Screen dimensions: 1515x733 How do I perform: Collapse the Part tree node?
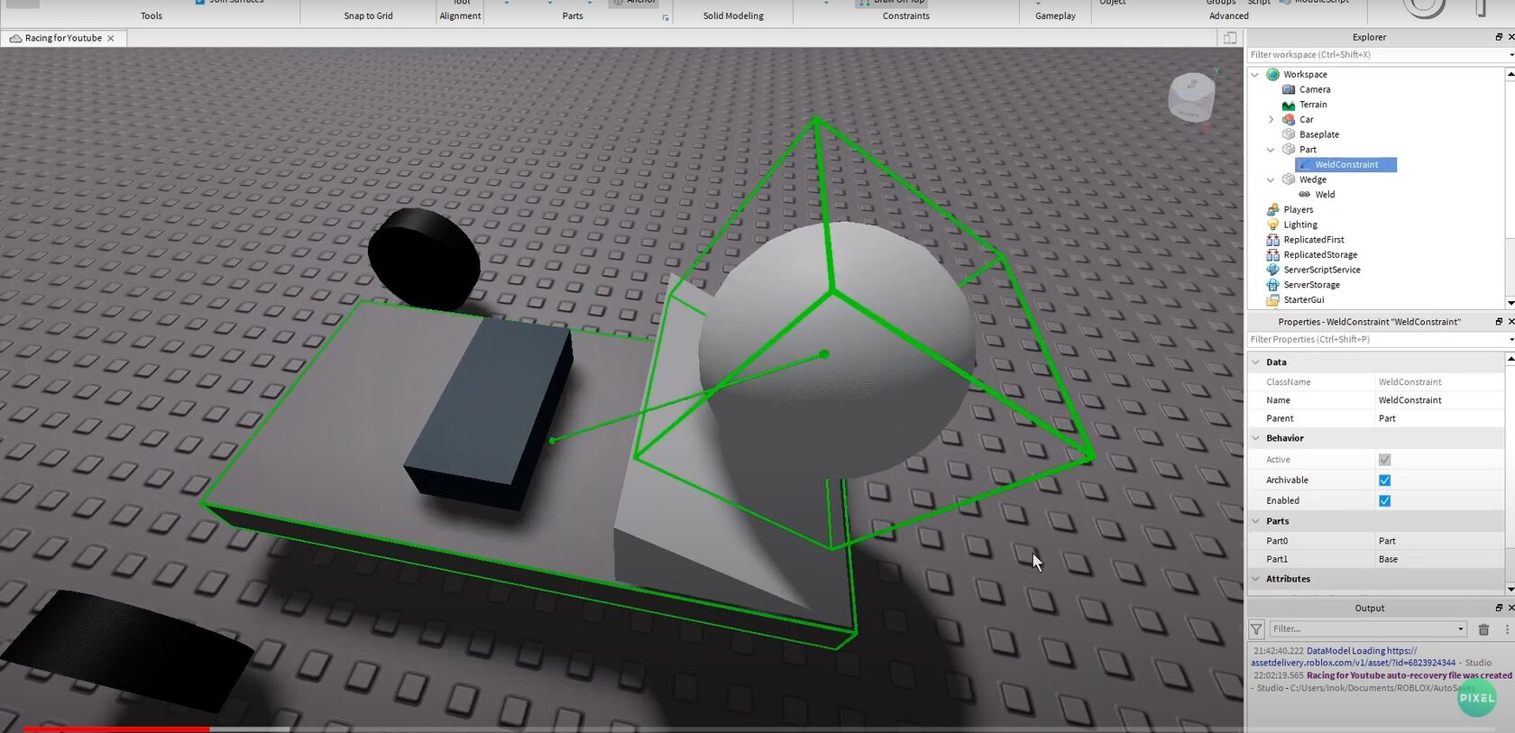(1271, 150)
